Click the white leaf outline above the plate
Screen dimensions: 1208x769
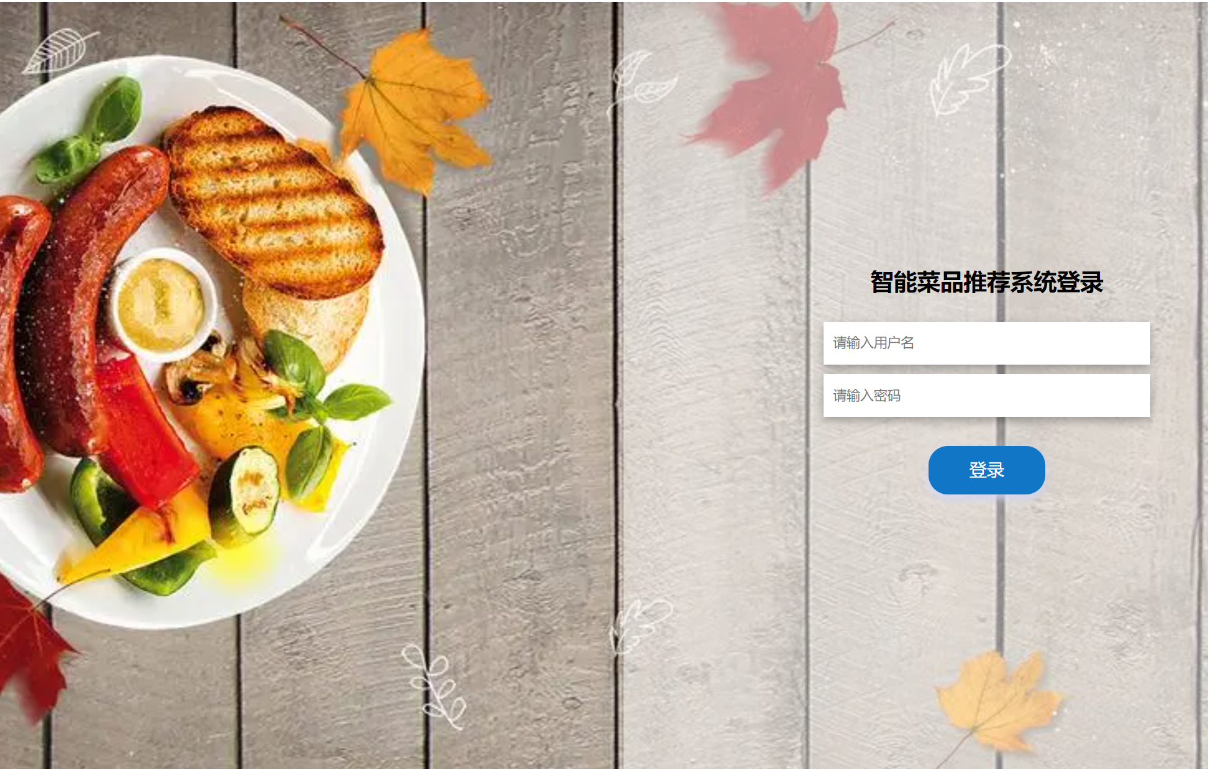tap(59, 51)
